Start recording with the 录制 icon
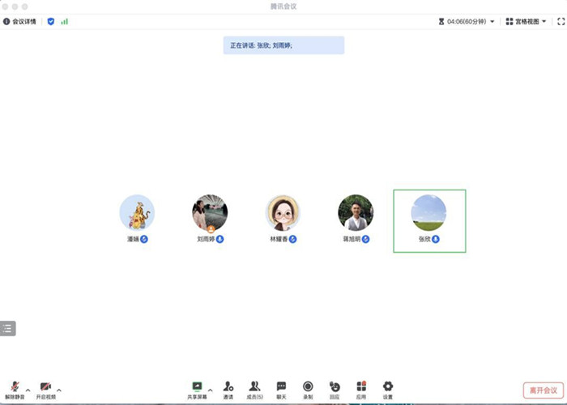The height and width of the screenshot is (405, 567). 308,387
